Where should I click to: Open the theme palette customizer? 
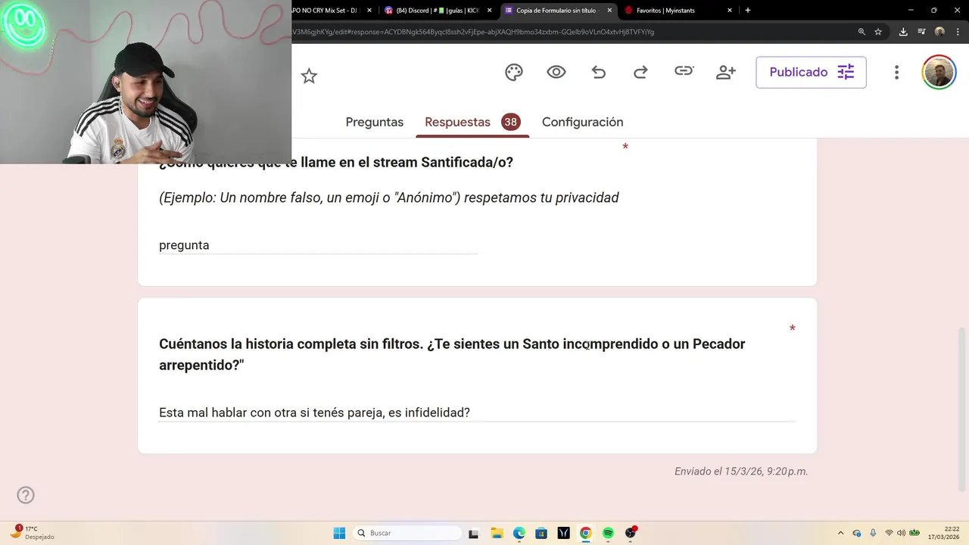(x=514, y=73)
